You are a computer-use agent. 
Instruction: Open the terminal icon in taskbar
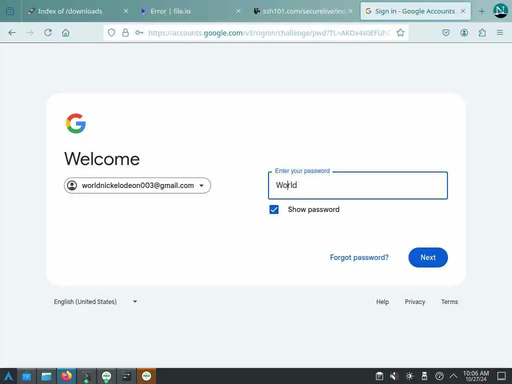tap(86, 376)
